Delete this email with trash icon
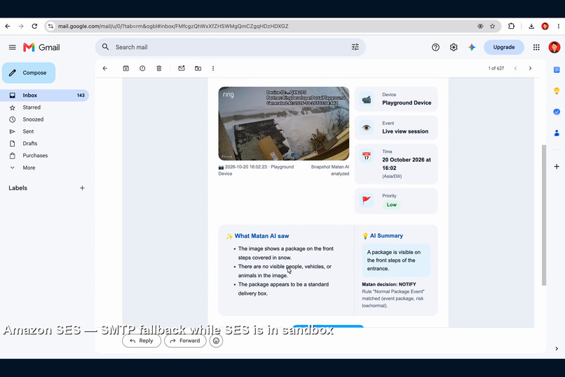565x377 pixels. (159, 68)
